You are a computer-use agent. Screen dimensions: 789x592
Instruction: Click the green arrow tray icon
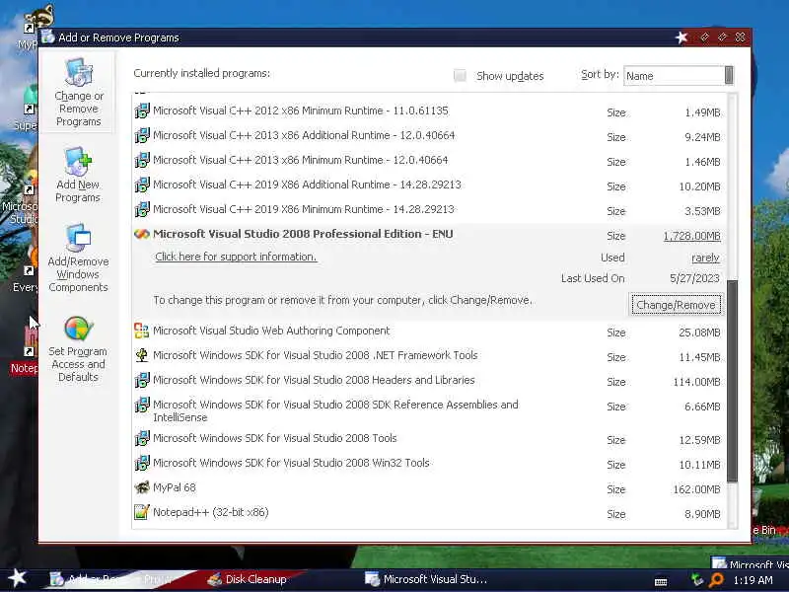697,580
